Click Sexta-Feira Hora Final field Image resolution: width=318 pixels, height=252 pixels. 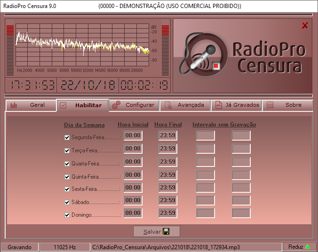click(x=168, y=188)
